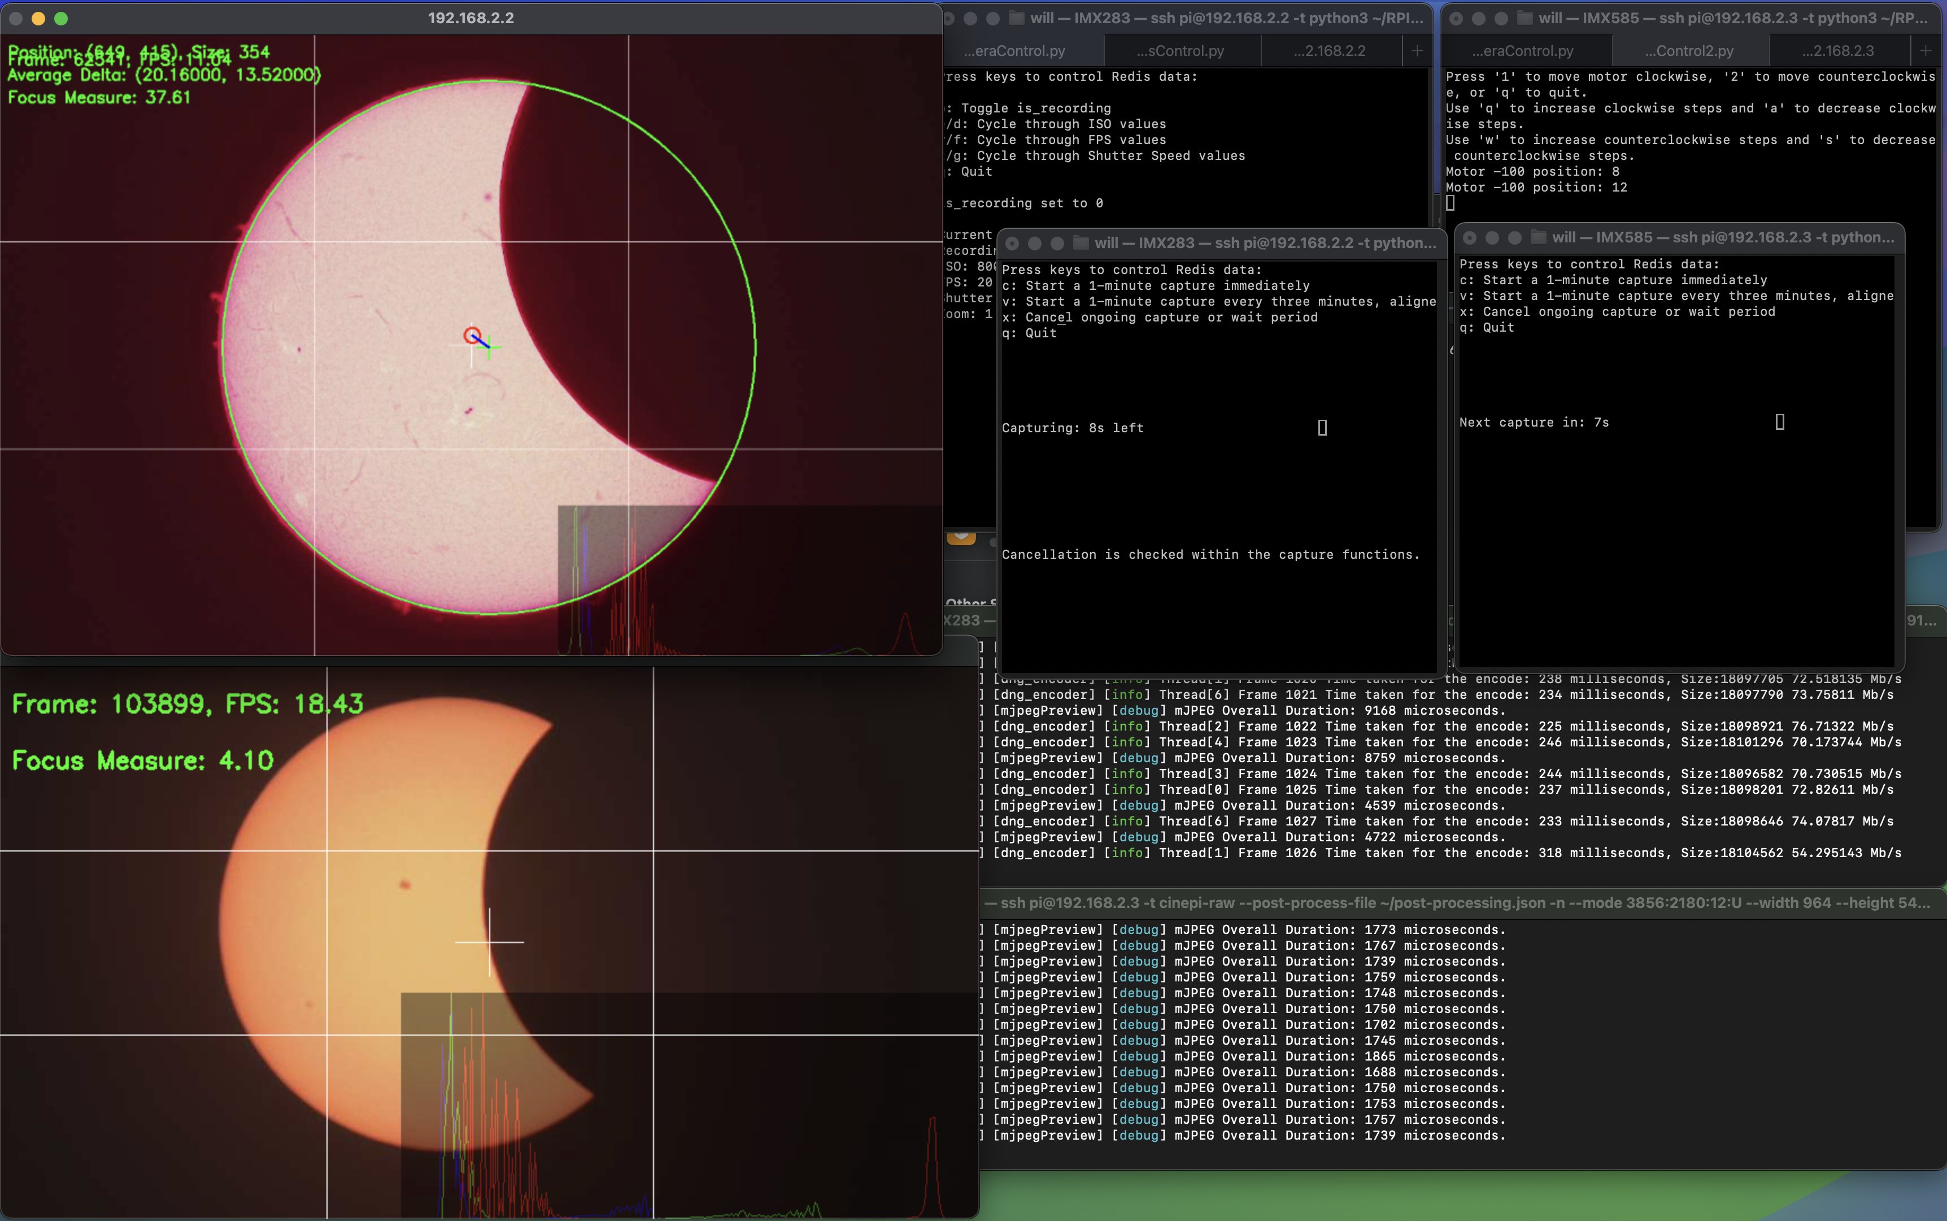Screen dimensions: 1947x1221
Task: Click ': Toggle is_recording' line
Action: (x=1029, y=108)
